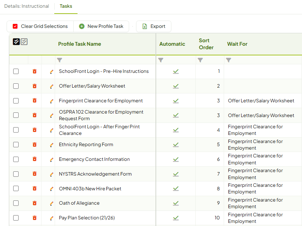Open the Wait For column filter
The image size is (302, 226).
pos(229,60)
